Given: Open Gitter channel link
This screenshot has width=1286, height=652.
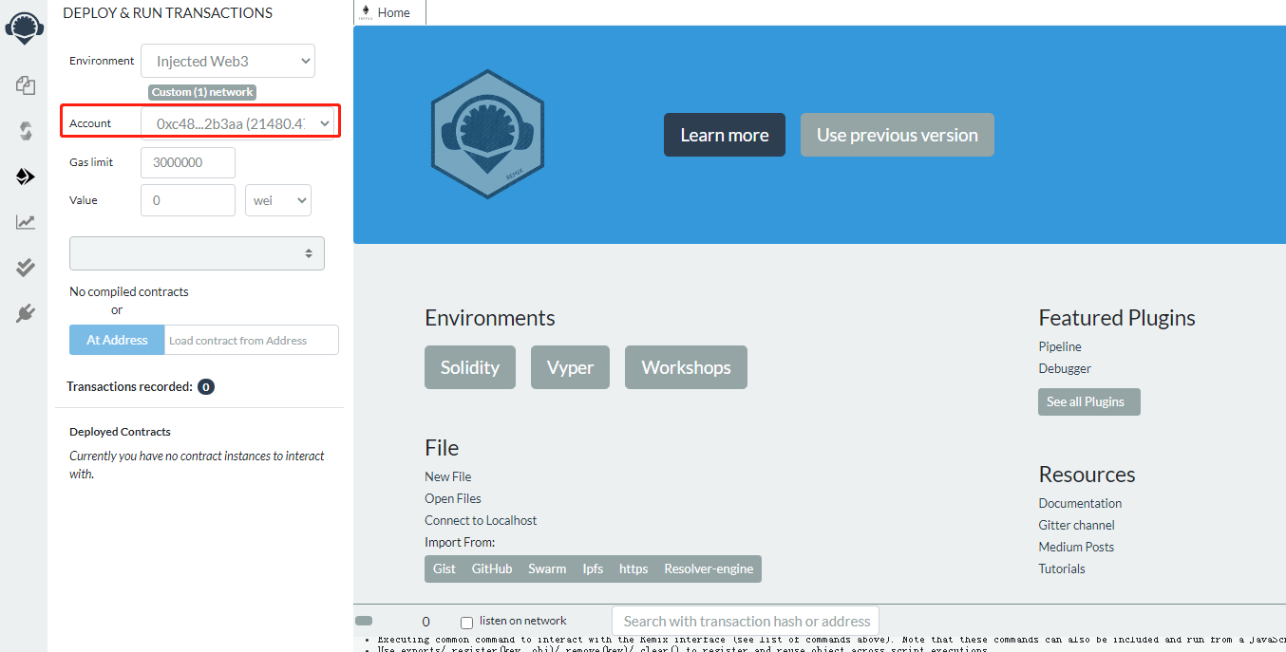Looking at the screenshot, I should (1077, 525).
